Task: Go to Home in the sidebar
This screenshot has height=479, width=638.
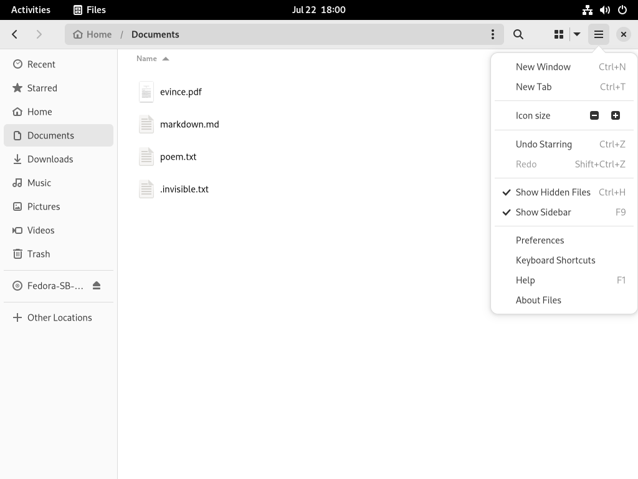Action: pos(59,112)
